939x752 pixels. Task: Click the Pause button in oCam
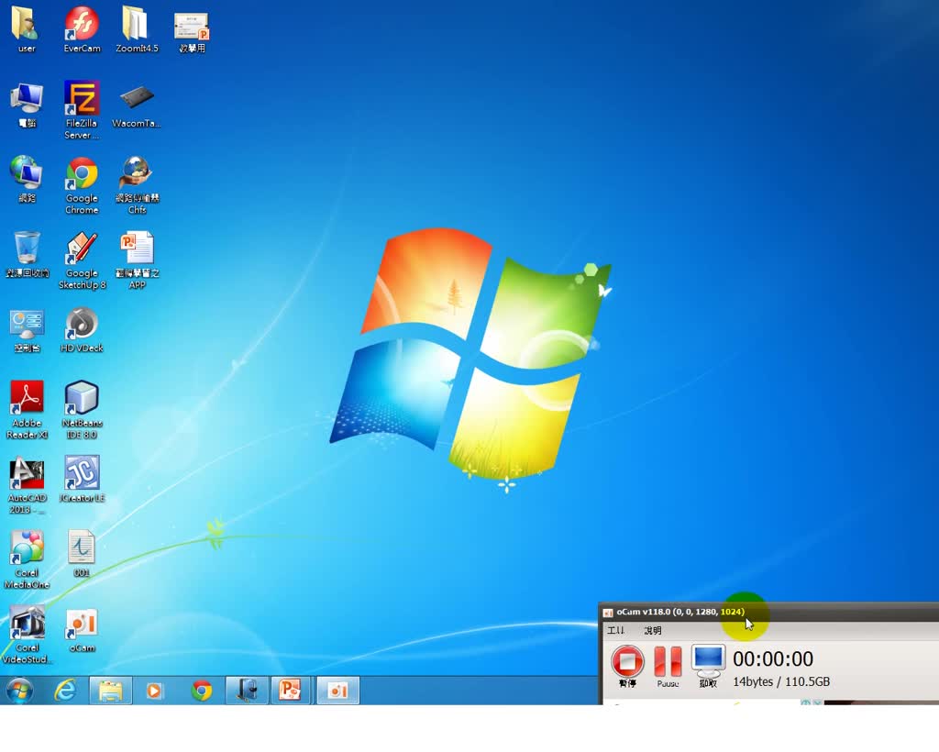668,661
